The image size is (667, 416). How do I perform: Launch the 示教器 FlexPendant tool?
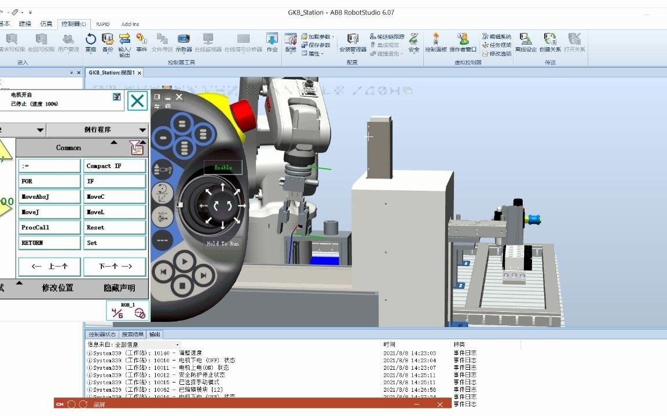click(184, 42)
